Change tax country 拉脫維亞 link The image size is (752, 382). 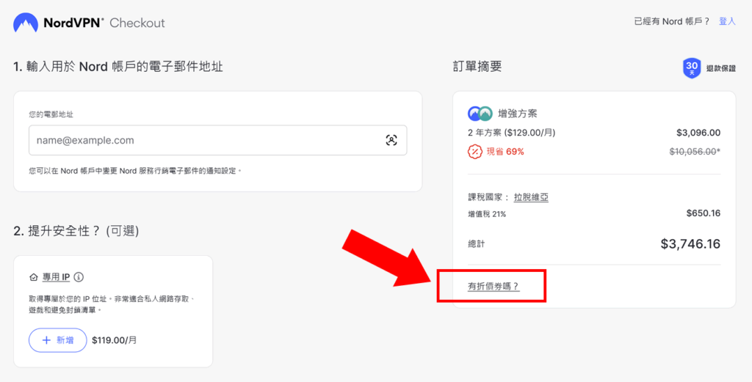click(x=531, y=197)
